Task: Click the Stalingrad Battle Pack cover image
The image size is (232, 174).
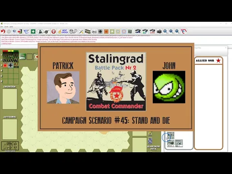Action: pos(116,82)
